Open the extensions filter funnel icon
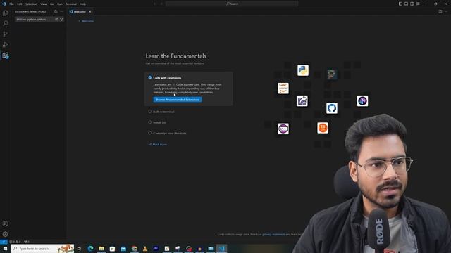The image size is (451, 253). tap(61, 19)
